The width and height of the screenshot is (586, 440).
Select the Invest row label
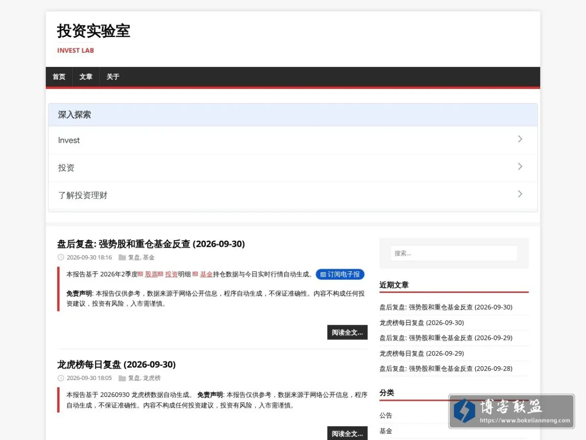click(69, 140)
